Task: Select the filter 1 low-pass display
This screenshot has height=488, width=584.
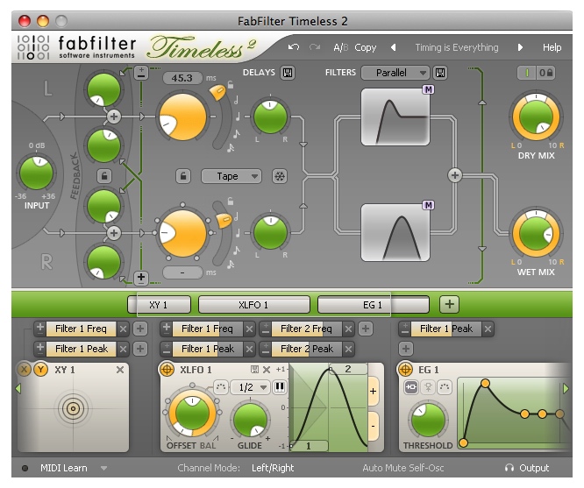Action: point(395,117)
